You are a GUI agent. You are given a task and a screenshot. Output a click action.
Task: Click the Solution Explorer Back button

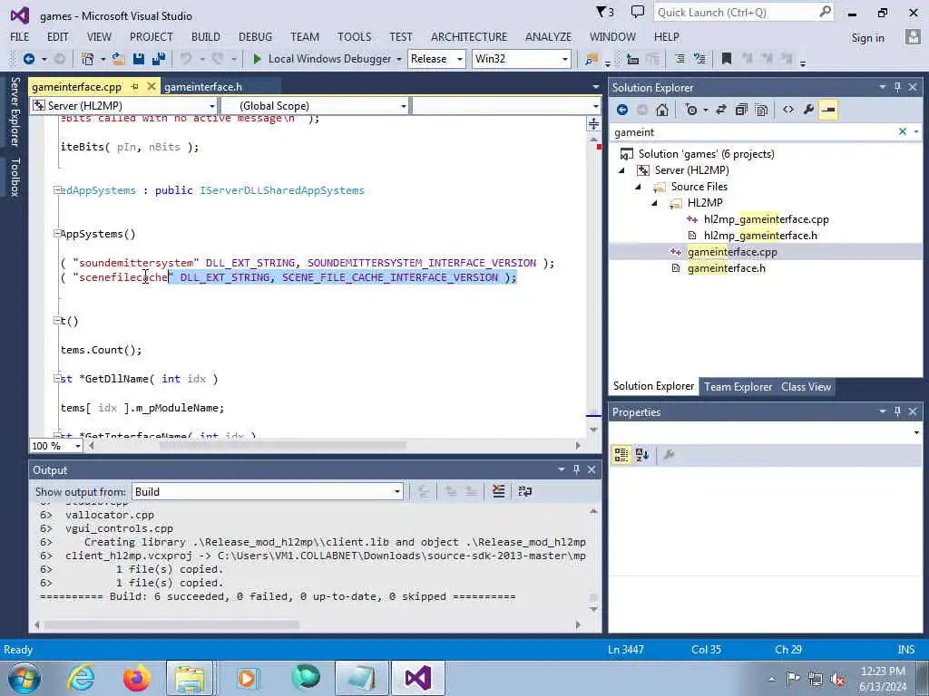point(622,110)
